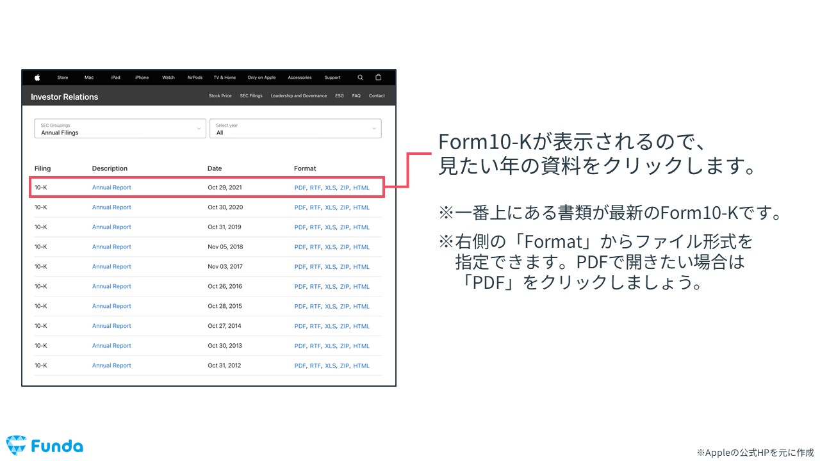The width and height of the screenshot is (820, 461).
Task: Select the 10-K cell for Oct 30, 2020
Action: 41,207
